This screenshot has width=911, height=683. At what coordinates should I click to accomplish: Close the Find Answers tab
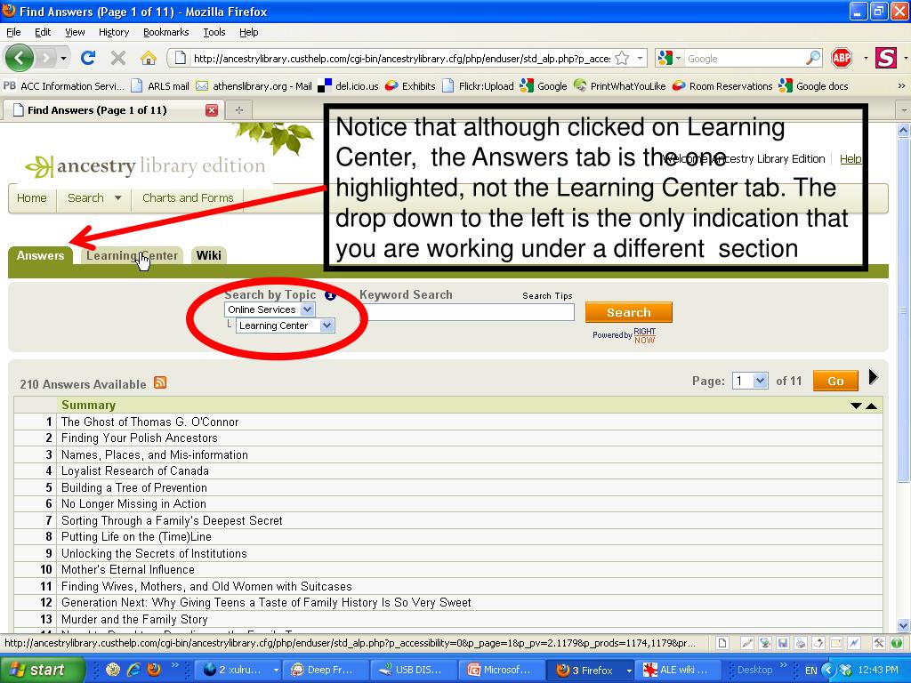point(212,109)
